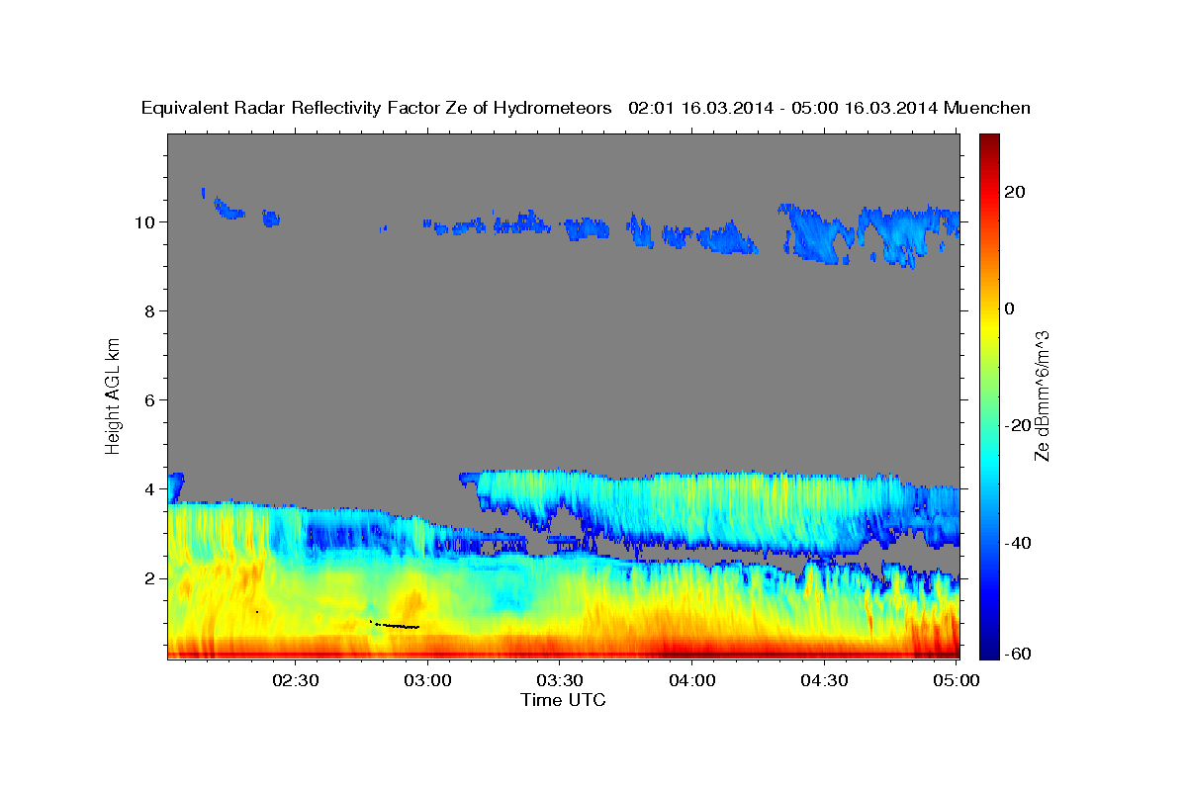Click the colorbar value label '0'
The width and height of the screenshot is (1187, 791).
(1009, 308)
